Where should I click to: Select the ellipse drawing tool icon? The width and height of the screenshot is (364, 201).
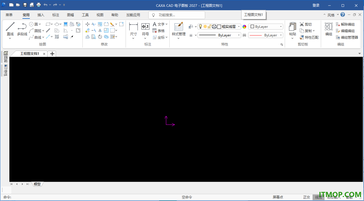click(x=57, y=24)
